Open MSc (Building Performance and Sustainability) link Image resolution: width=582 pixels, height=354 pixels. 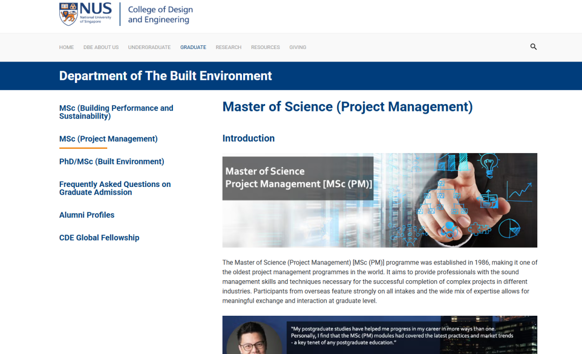pyautogui.click(x=116, y=112)
